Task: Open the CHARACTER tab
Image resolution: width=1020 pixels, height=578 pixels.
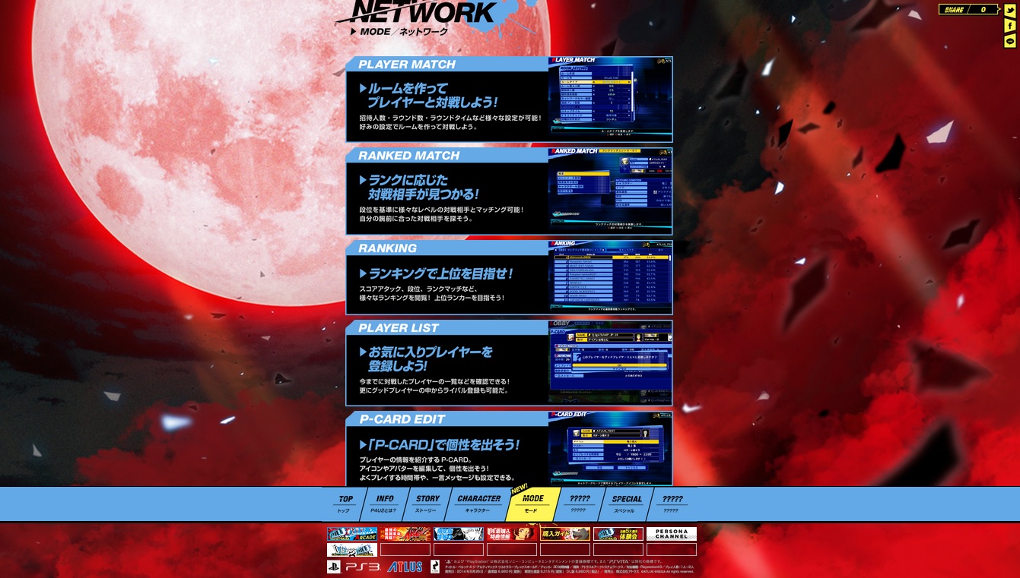Action: pyautogui.click(x=478, y=504)
